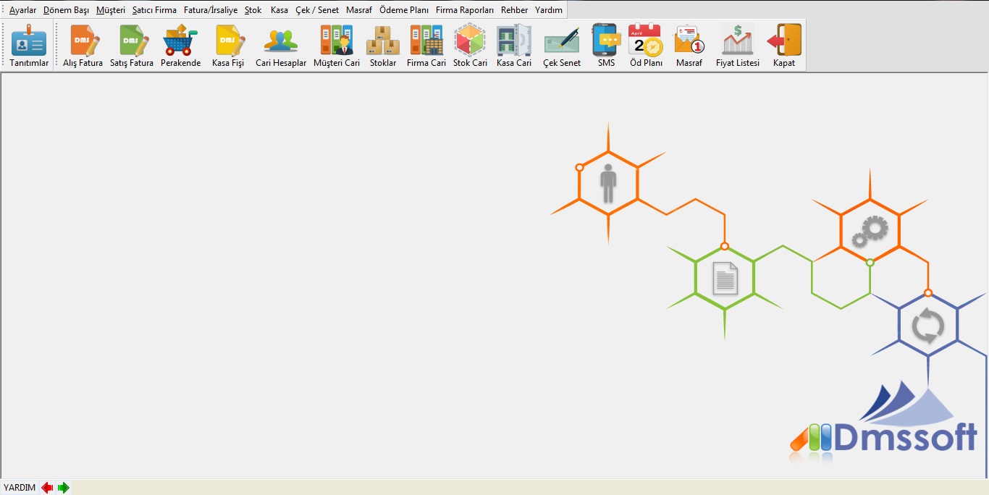Open the Ayarlar menu
The image size is (989, 495).
coord(22,10)
